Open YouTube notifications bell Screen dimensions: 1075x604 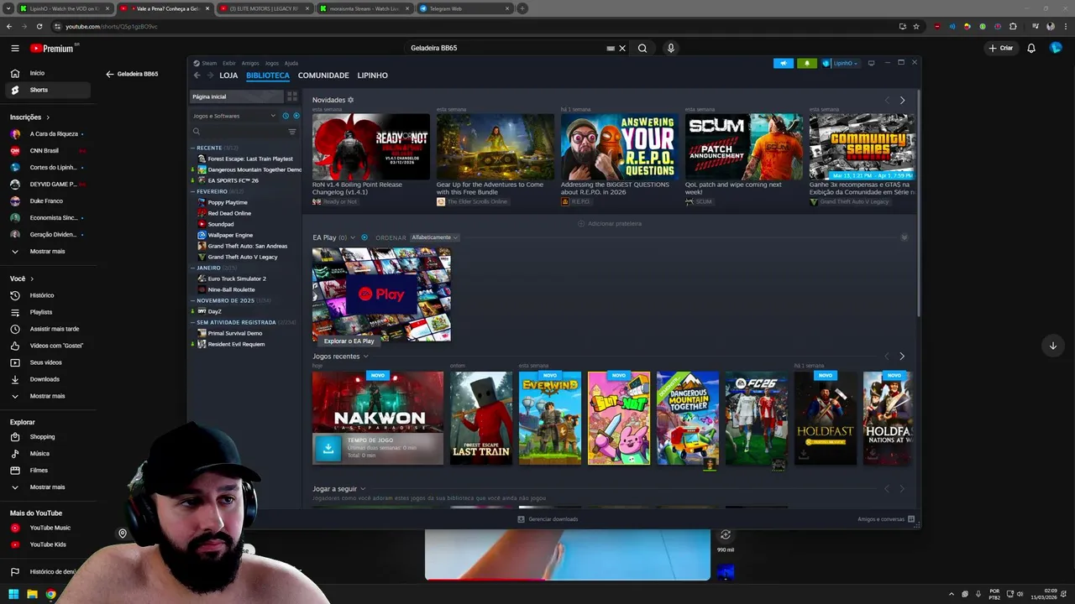tap(1031, 48)
